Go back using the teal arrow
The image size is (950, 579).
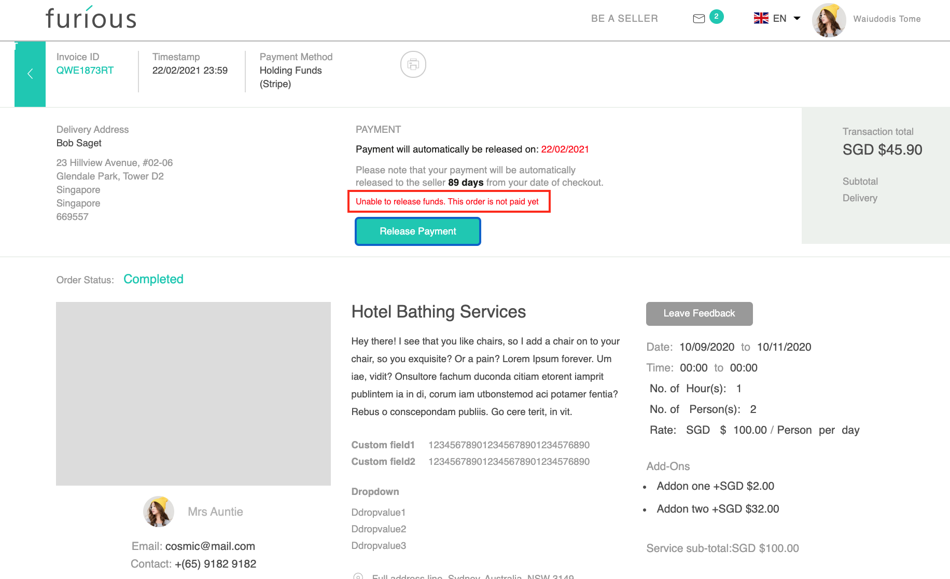[x=30, y=74]
